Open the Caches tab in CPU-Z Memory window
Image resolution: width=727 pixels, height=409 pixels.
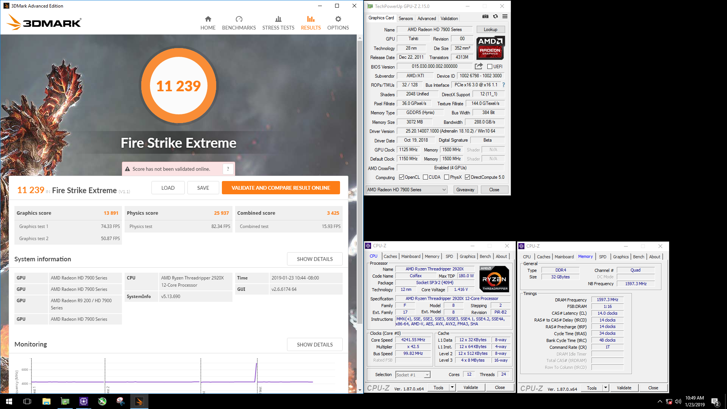point(543,257)
